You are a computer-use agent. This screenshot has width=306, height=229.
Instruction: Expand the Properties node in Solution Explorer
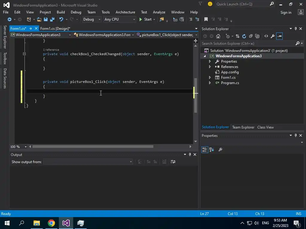pos(210,61)
